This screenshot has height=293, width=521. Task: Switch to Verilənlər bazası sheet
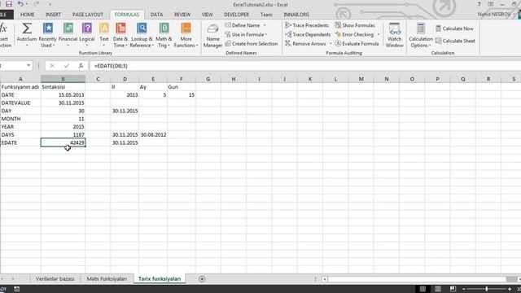coord(55,279)
